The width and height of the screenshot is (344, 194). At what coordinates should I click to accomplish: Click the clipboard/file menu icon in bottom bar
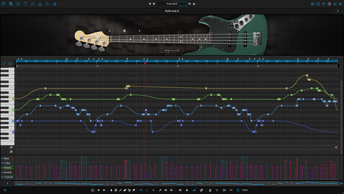pyautogui.click(x=93, y=190)
